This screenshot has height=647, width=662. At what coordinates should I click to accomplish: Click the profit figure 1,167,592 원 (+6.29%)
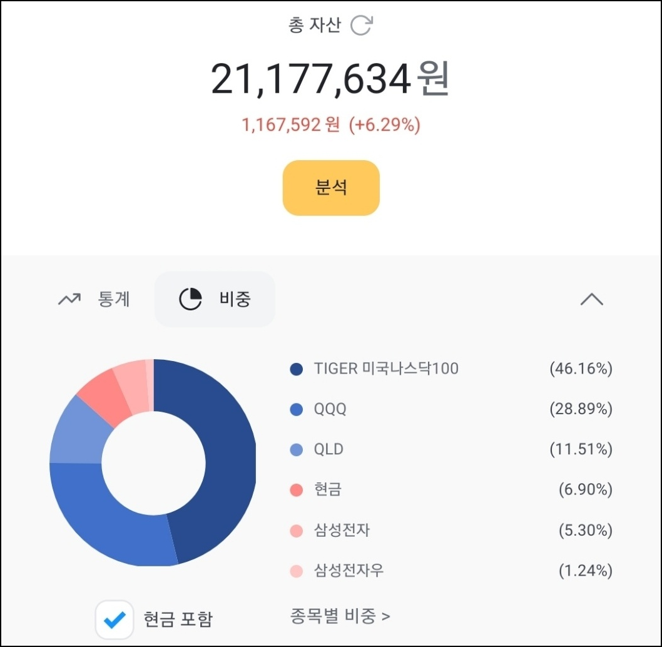point(331,125)
